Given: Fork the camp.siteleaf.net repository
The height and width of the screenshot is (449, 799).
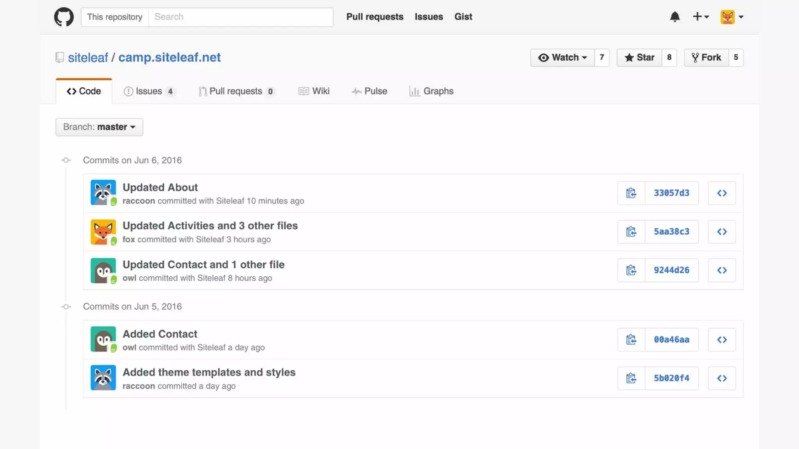Looking at the screenshot, I should (x=706, y=58).
